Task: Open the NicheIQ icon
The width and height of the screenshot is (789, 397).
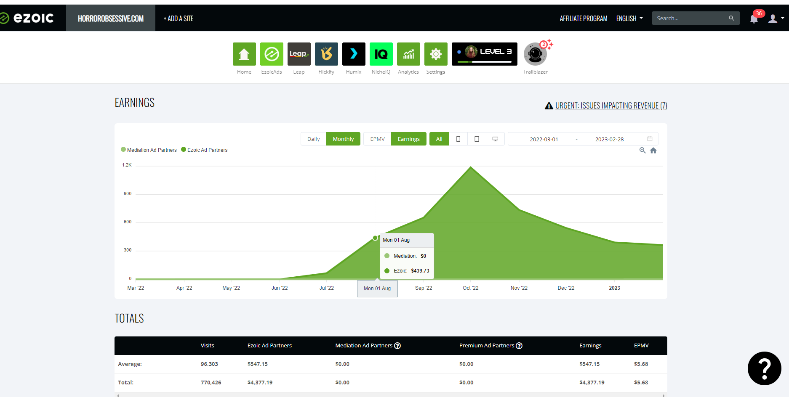Action: pyautogui.click(x=381, y=54)
